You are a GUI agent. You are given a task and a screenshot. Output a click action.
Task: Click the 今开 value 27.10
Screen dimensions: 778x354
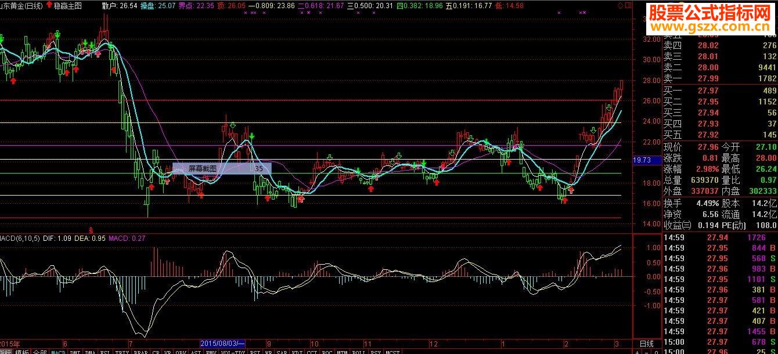pos(766,147)
